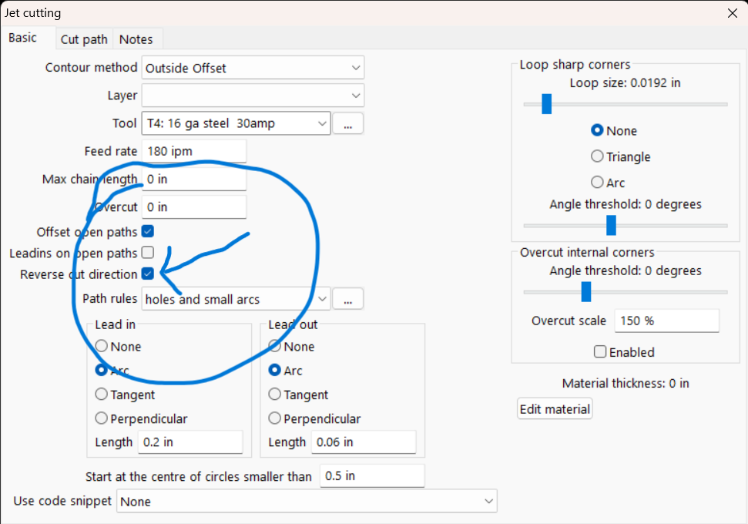
Task: Expand the Contour method dropdown
Action: [253, 68]
